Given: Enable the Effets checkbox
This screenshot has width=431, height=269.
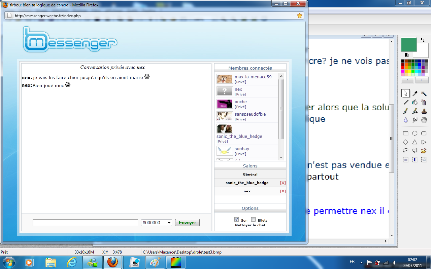Looking at the screenshot, I should coord(253,220).
